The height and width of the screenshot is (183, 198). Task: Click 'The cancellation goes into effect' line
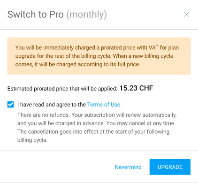[93, 132]
